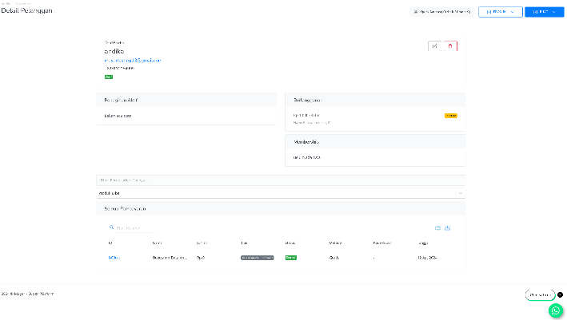Click the "Jumlah" column header
Viewport: 567px width, 320px height.
pos(202,243)
